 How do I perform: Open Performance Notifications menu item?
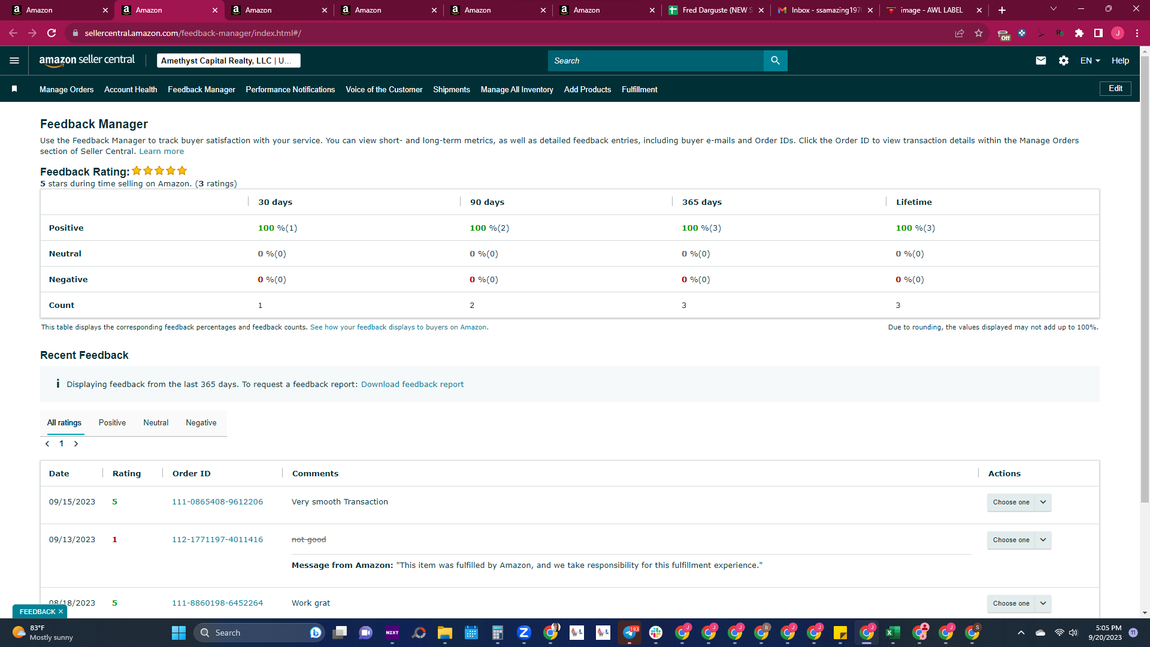click(290, 89)
